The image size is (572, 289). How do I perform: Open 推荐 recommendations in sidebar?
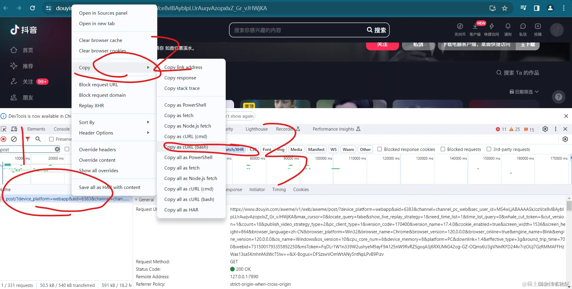[22, 66]
